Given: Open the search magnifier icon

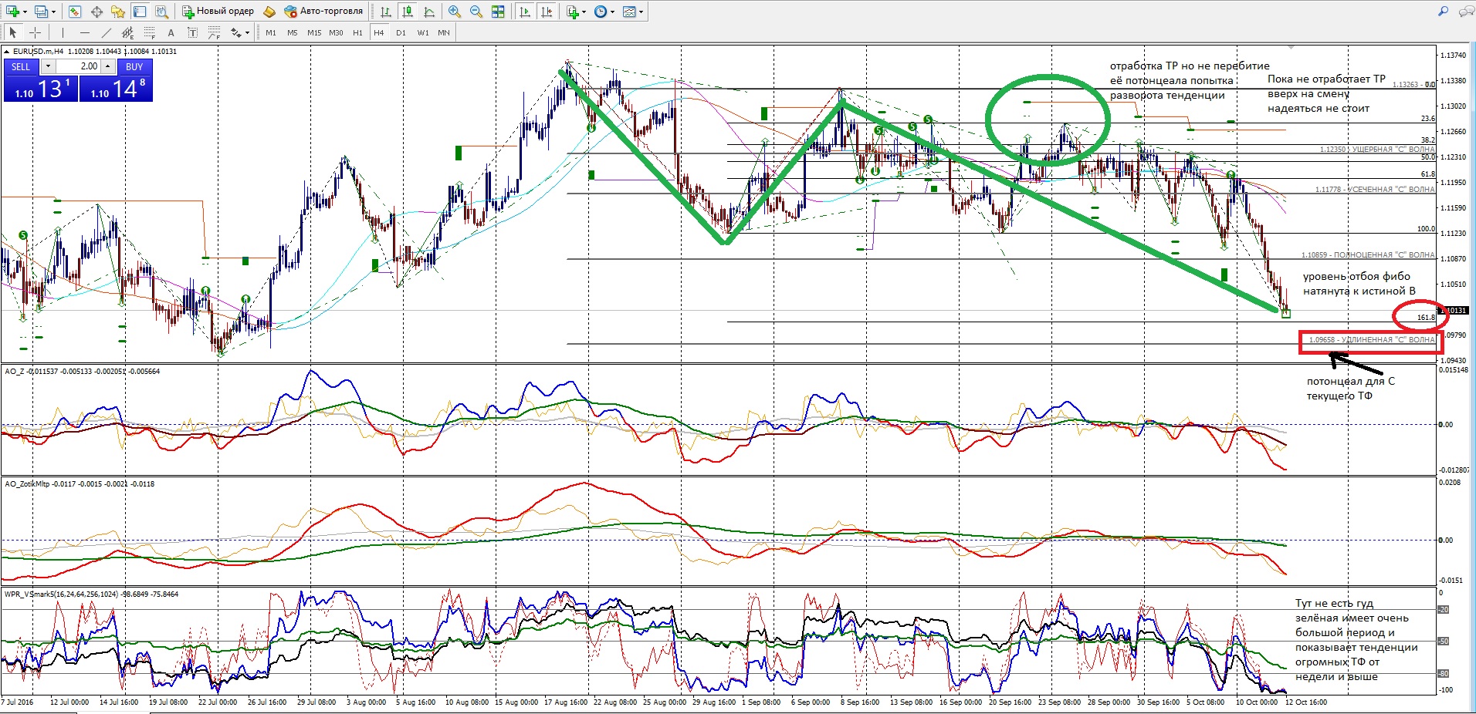Looking at the screenshot, I should 1443,12.
